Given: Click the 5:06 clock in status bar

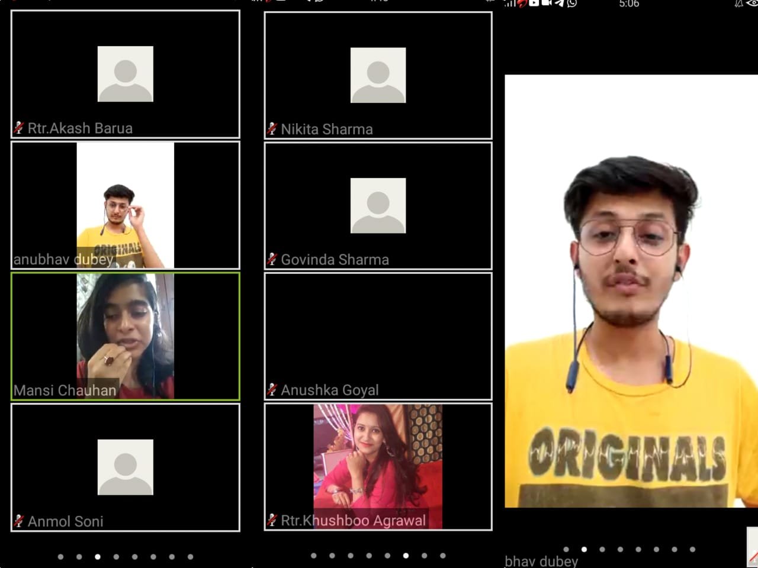Looking at the screenshot, I should pyautogui.click(x=629, y=4).
